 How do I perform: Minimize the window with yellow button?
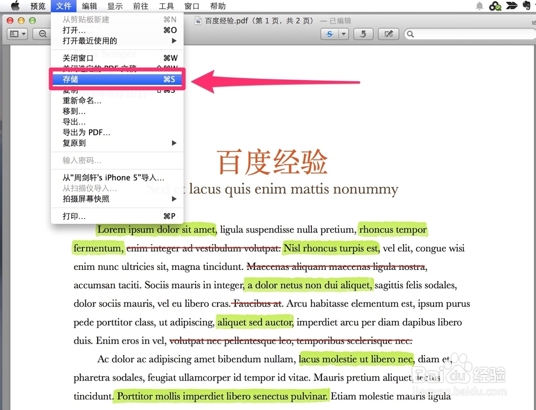(21, 20)
